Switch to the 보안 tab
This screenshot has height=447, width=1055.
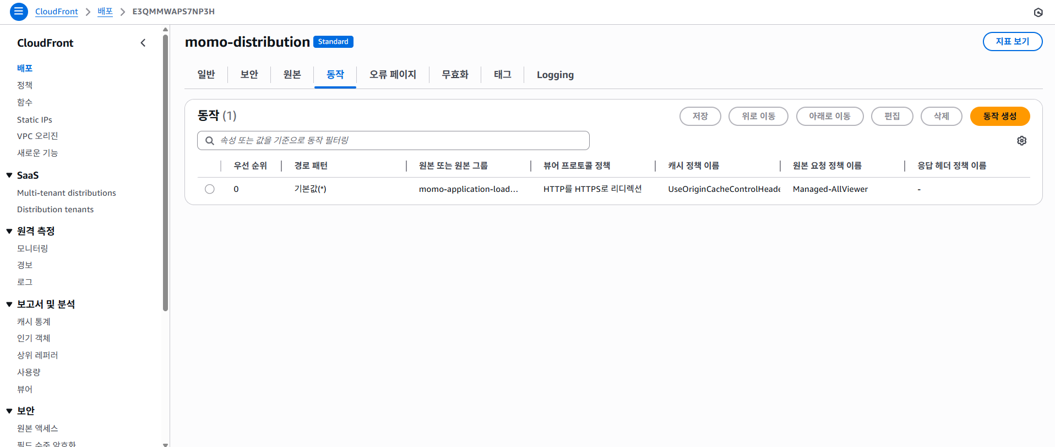pyautogui.click(x=249, y=75)
